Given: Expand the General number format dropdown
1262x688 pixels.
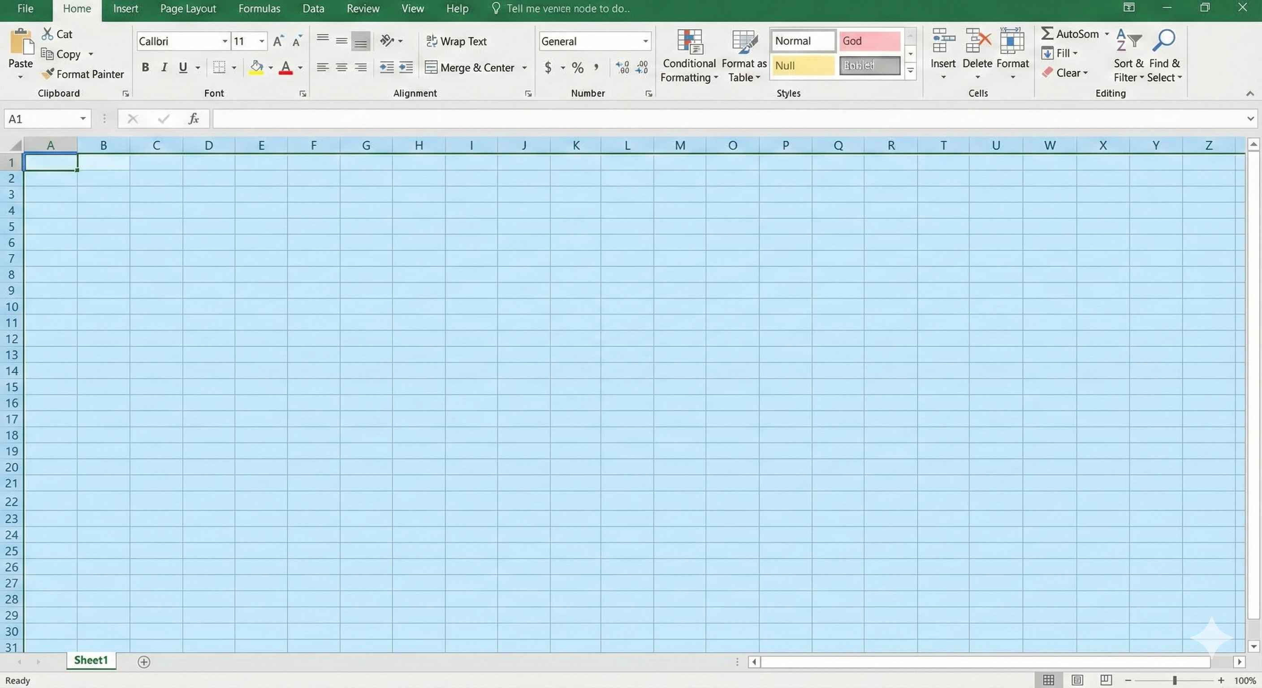Looking at the screenshot, I should click(x=645, y=41).
